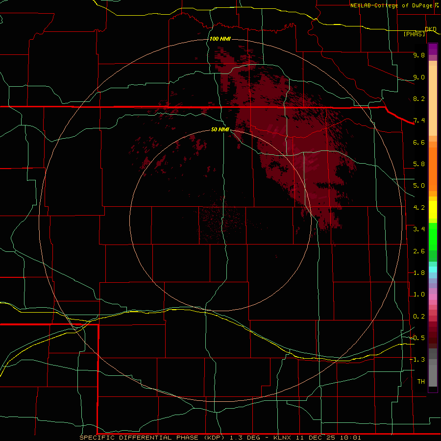The height and width of the screenshot is (441, 441).
Task: Click the -0.5 color scale value
Action: coord(417,338)
